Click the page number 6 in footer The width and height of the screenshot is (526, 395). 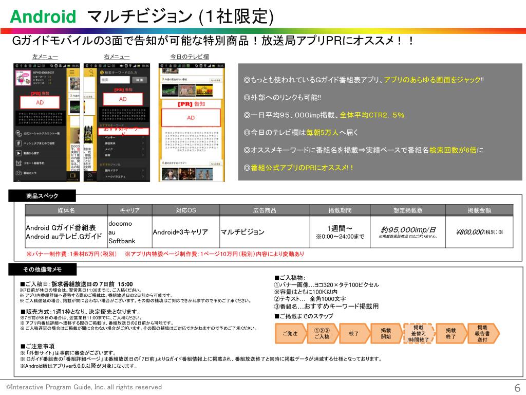[x=517, y=387]
